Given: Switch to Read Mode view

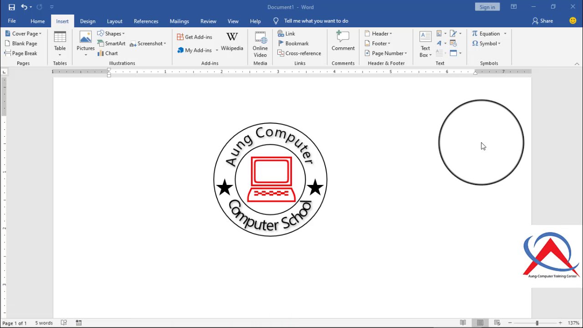Looking at the screenshot, I should point(463,323).
